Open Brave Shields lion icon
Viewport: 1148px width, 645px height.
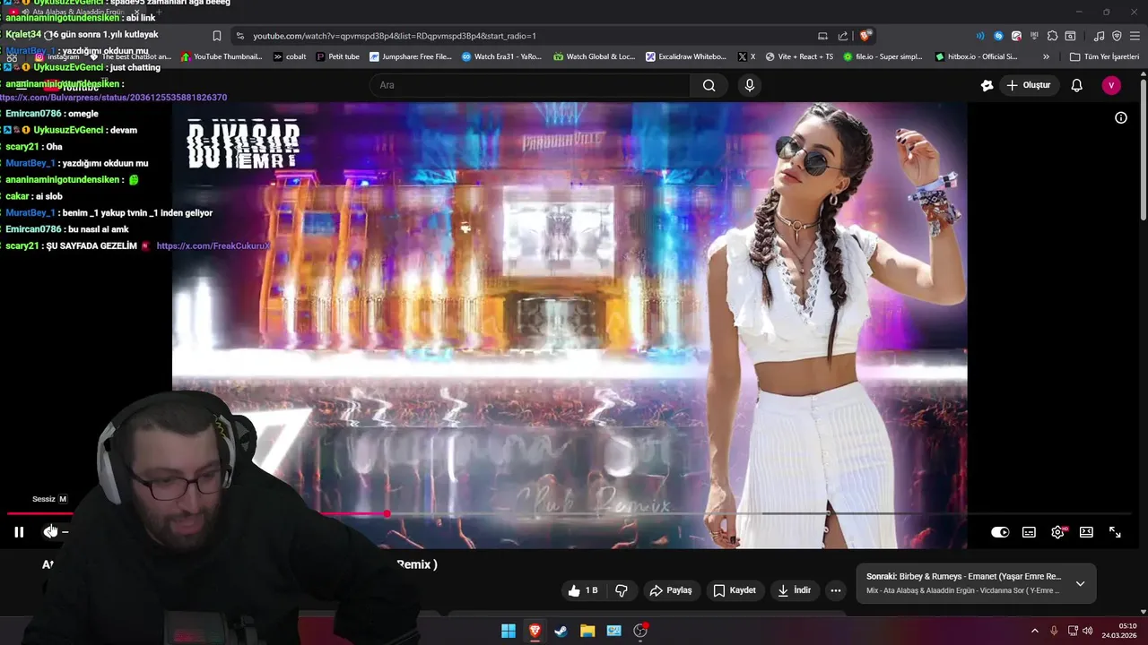(x=865, y=36)
